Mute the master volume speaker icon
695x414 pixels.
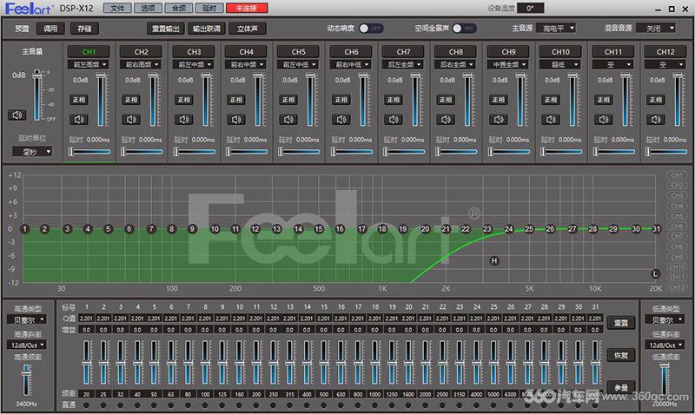17,115
